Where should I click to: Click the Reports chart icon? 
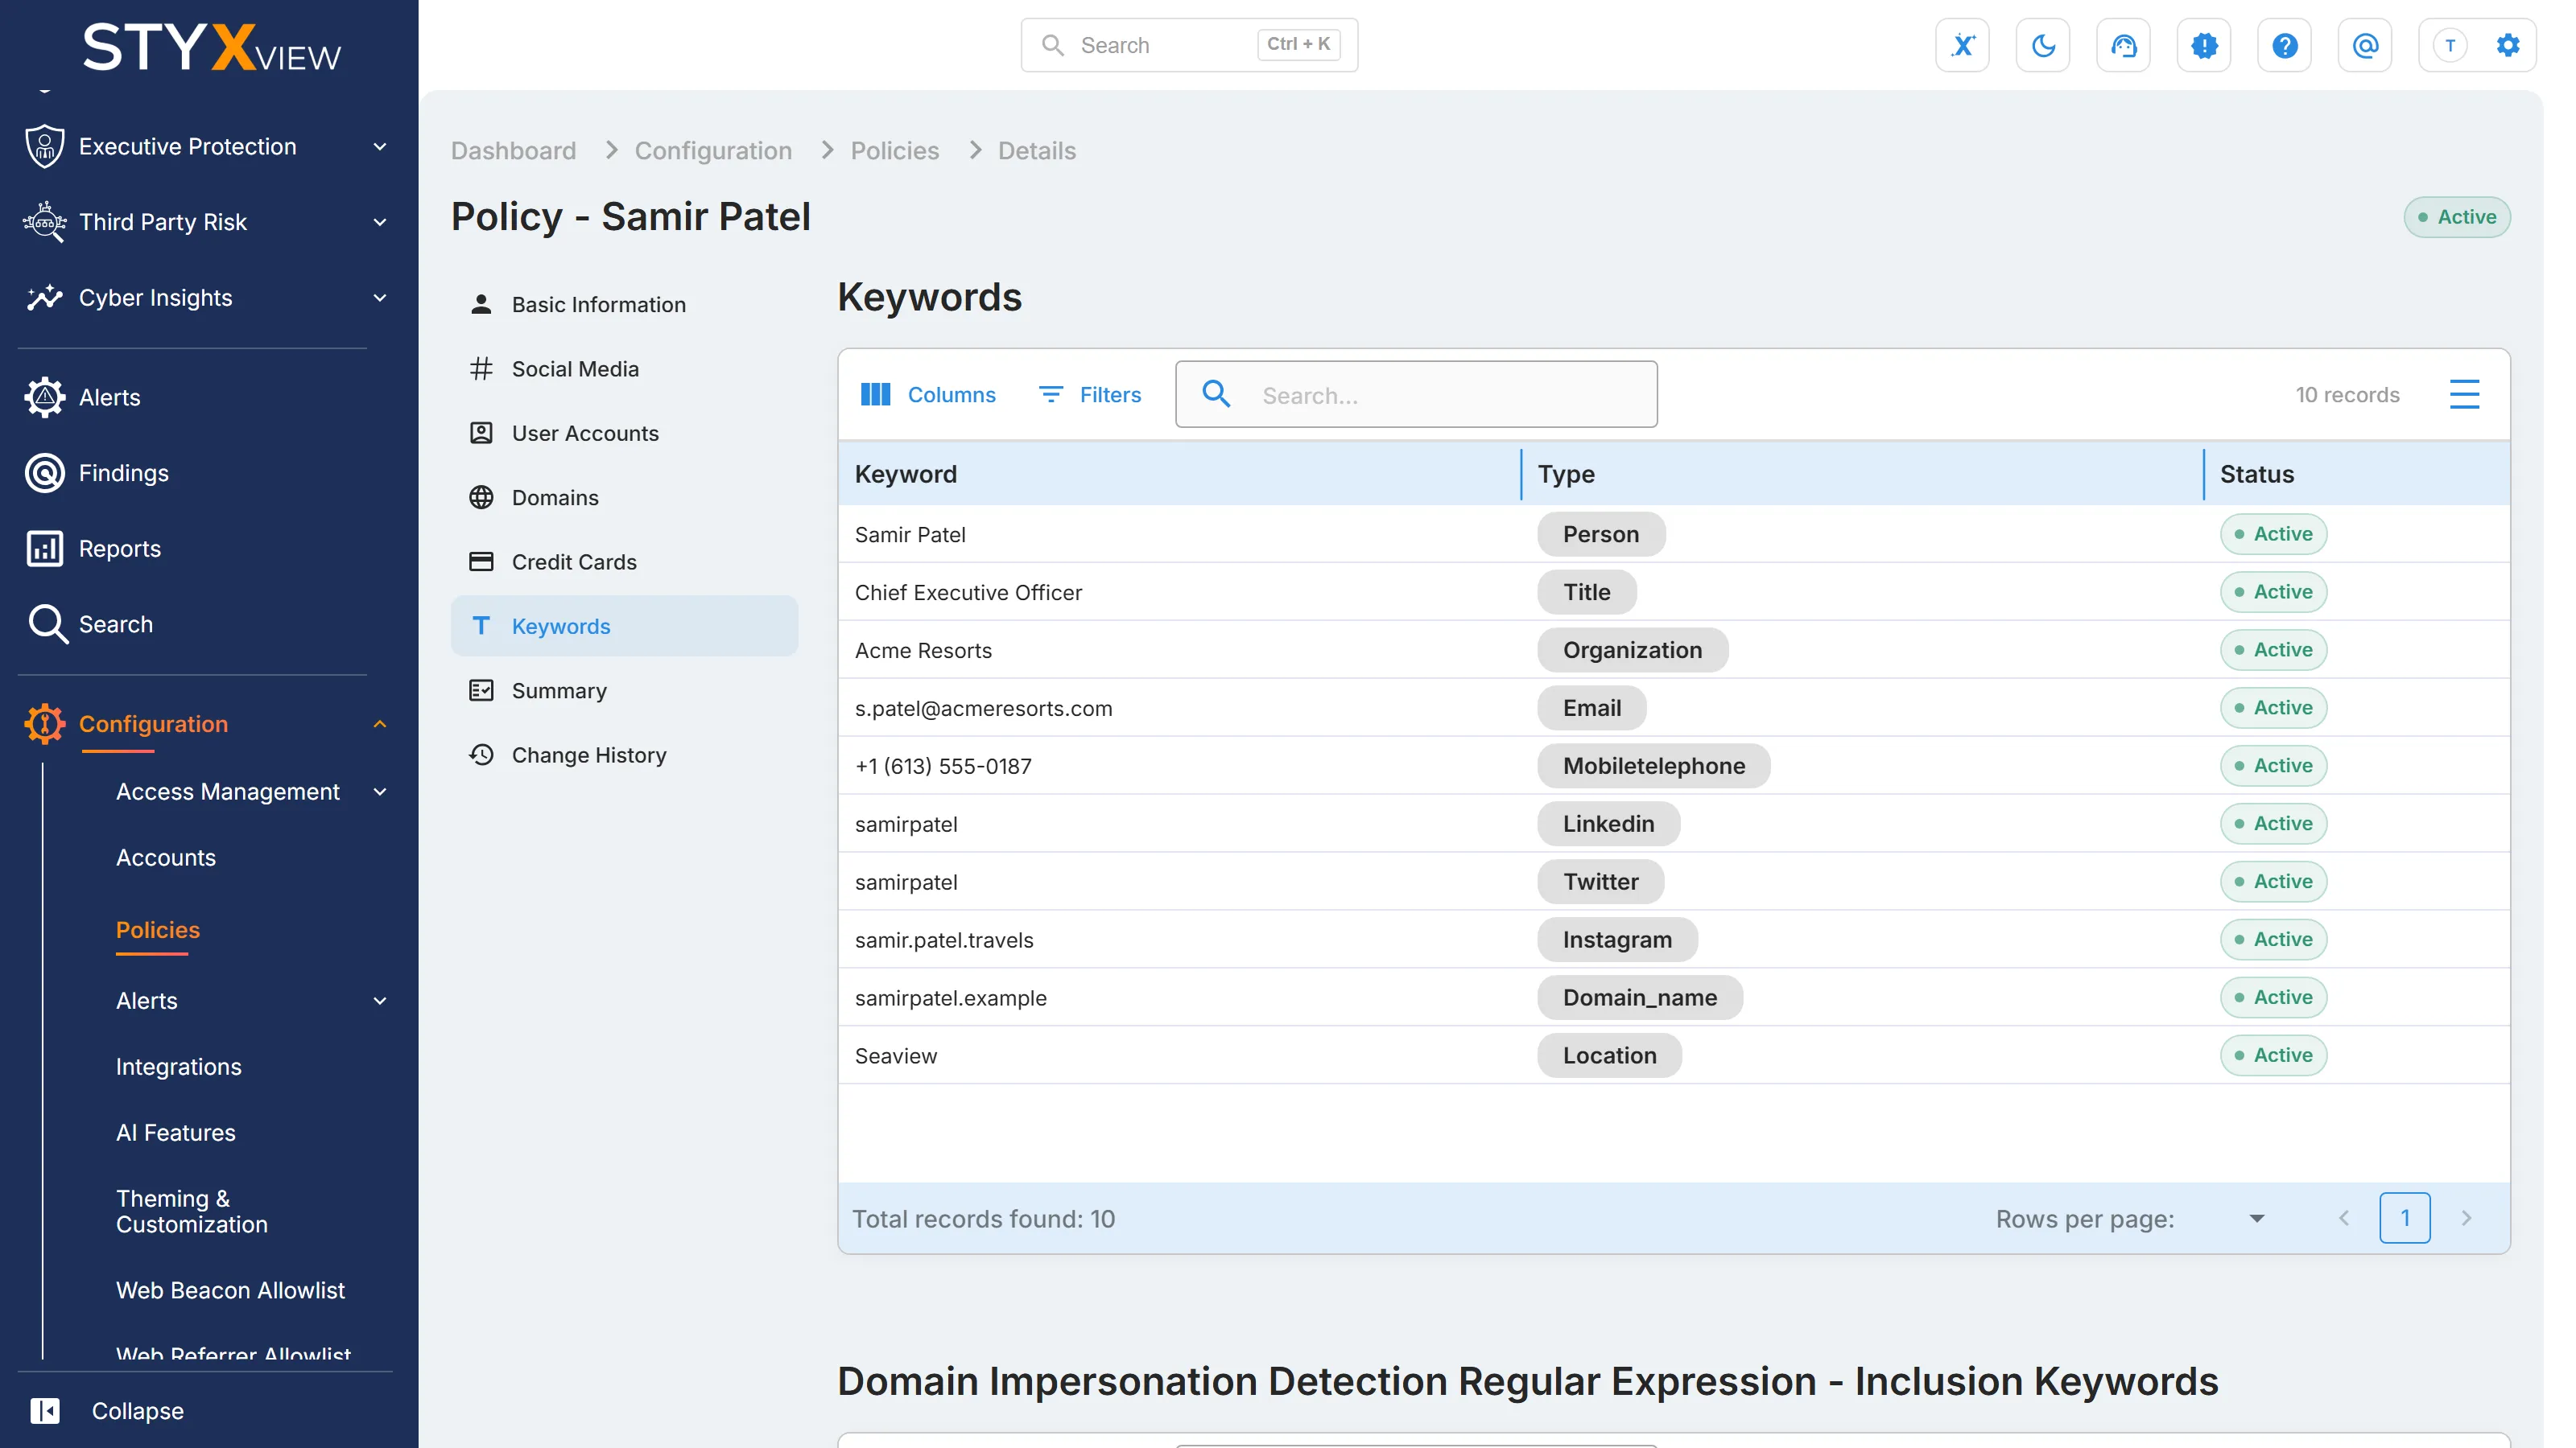[45, 549]
